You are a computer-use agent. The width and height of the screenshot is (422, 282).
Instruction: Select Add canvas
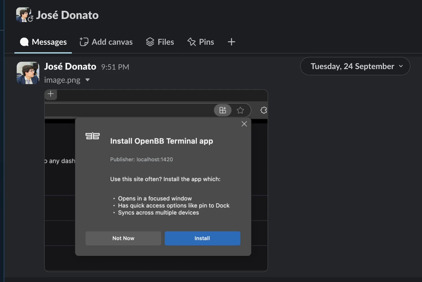click(106, 42)
